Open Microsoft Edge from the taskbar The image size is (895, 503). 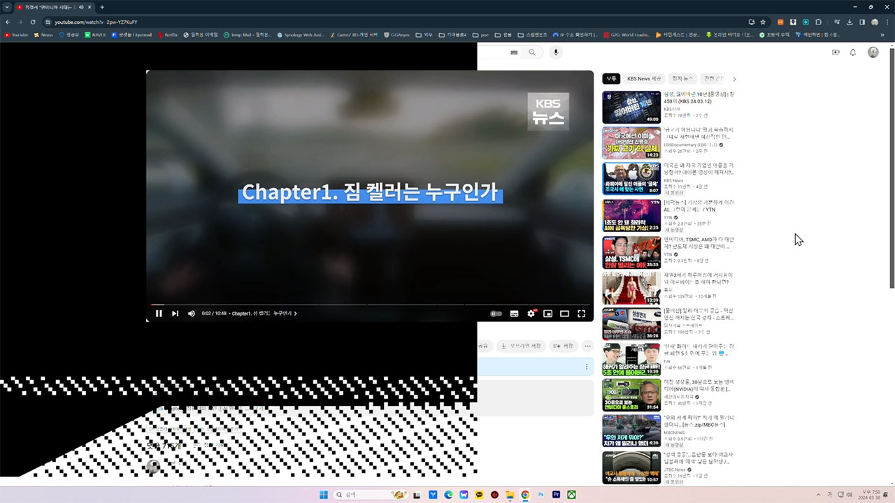pyautogui.click(x=449, y=495)
